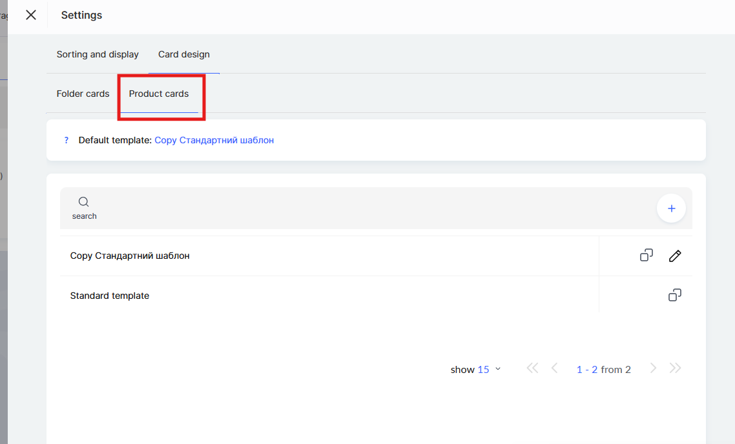Switch to Sorting and display tab
The image size is (735, 444).
(x=98, y=54)
